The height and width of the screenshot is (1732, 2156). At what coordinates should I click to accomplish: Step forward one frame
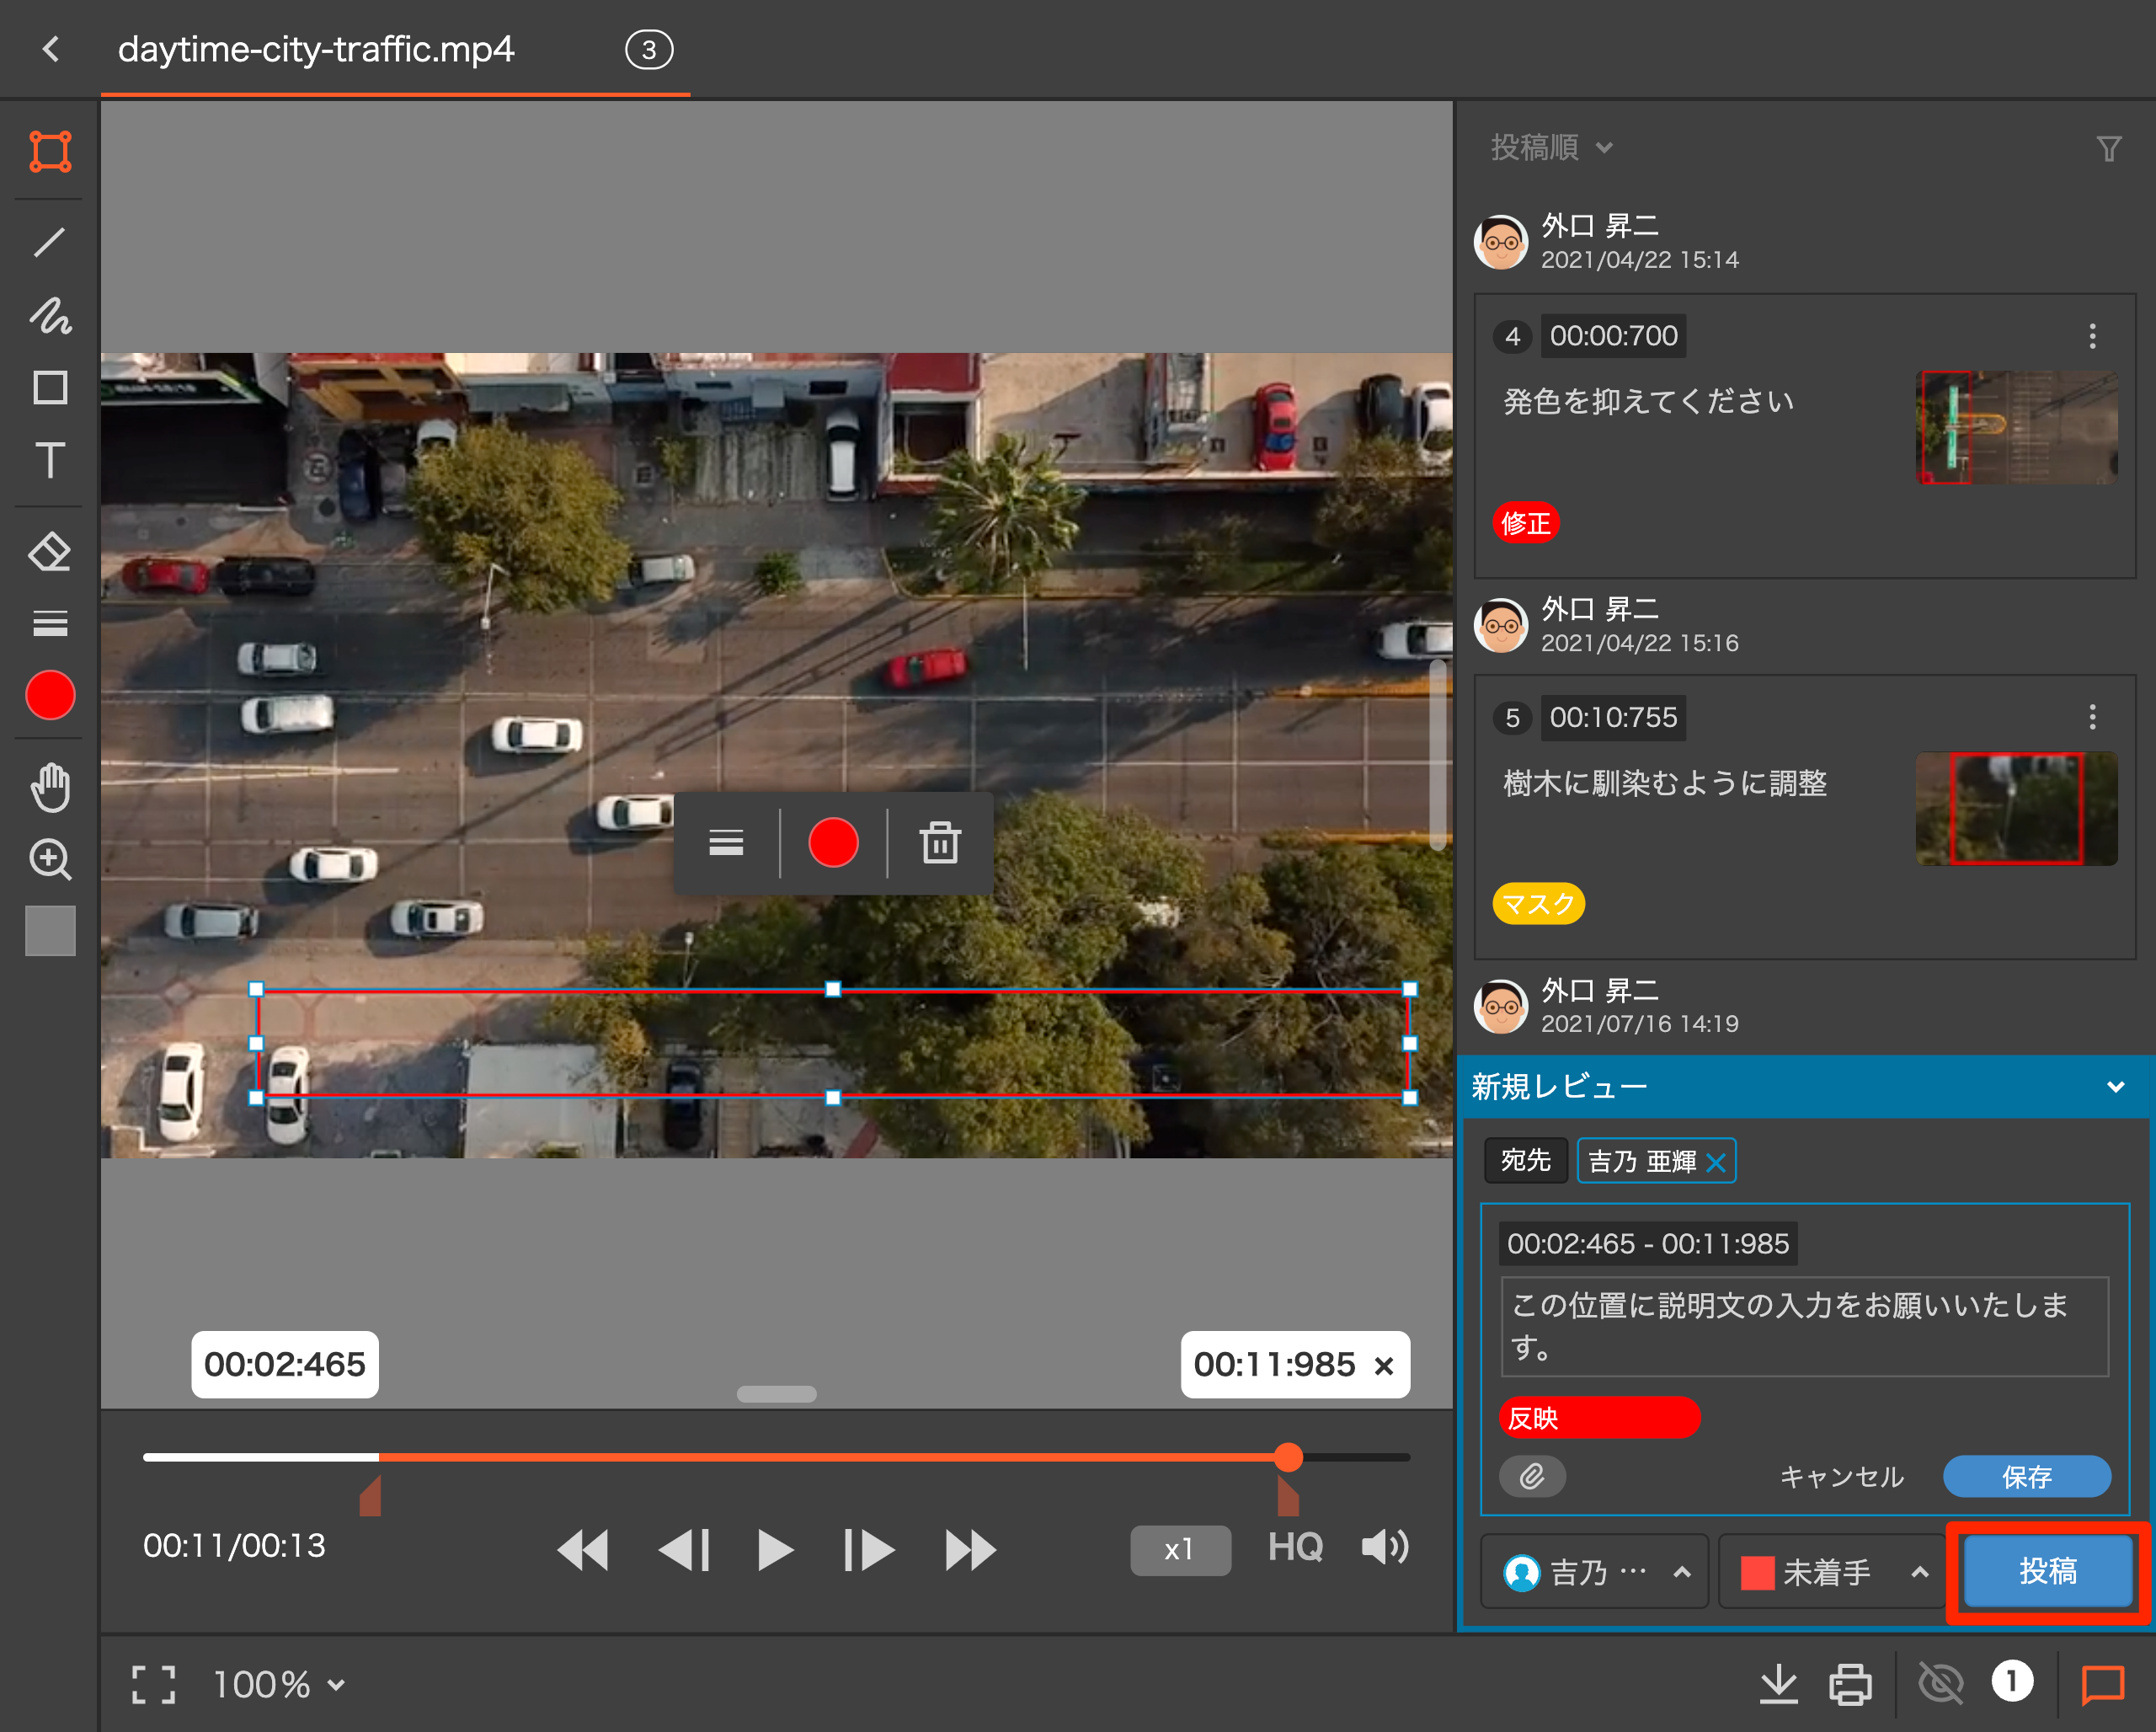pos(869,1550)
